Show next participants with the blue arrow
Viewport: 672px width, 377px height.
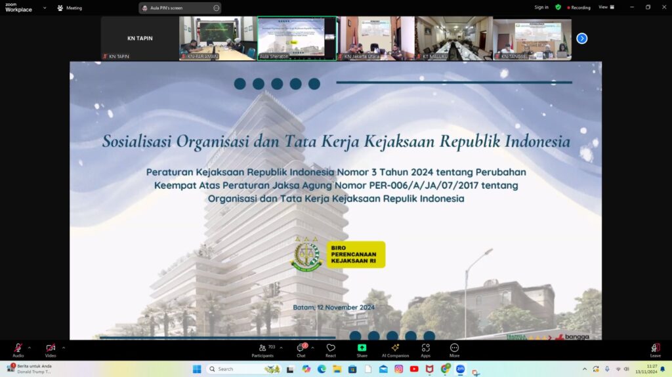[x=582, y=39]
